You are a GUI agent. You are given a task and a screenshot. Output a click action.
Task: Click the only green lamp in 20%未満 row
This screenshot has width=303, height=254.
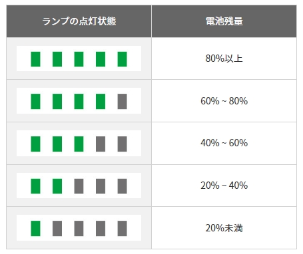click(35, 228)
